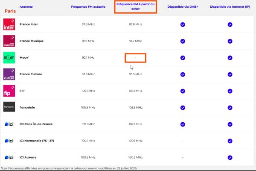Screen dimensions: 256x171
Task: Click franceinfo frequency from 22/07
Action: (136, 107)
